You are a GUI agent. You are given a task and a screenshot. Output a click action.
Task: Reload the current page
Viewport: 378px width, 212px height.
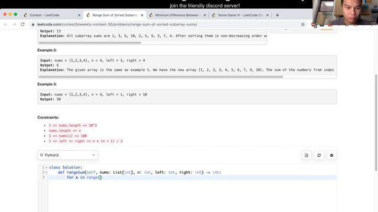(x=22, y=24)
